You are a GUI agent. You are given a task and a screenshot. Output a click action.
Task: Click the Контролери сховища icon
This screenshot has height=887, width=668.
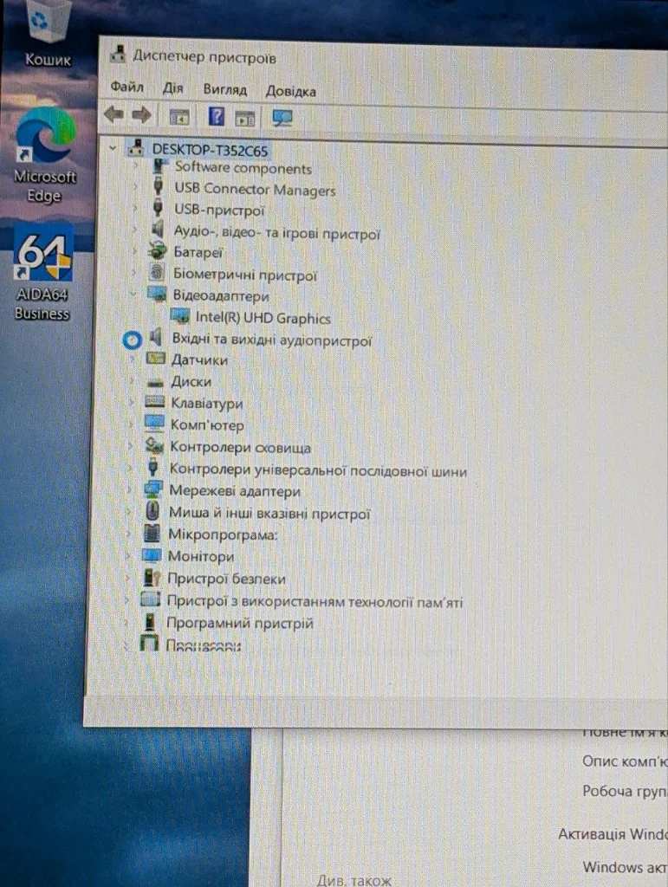click(x=153, y=444)
